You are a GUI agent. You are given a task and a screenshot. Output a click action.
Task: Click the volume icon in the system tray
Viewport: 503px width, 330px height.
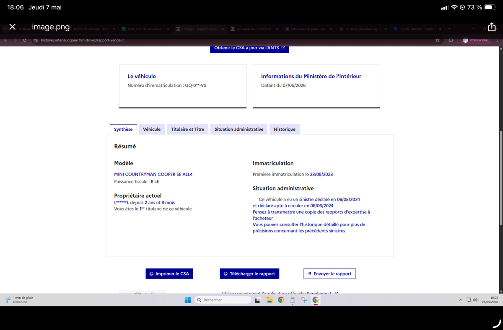pyautogui.click(x=475, y=300)
